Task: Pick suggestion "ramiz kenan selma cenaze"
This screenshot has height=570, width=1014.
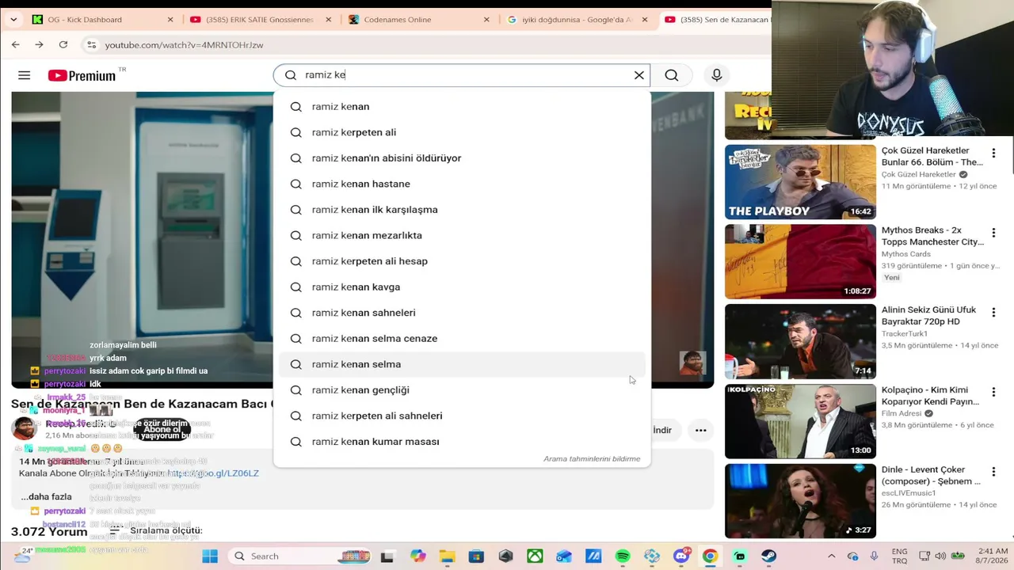Action: pyautogui.click(x=462, y=338)
